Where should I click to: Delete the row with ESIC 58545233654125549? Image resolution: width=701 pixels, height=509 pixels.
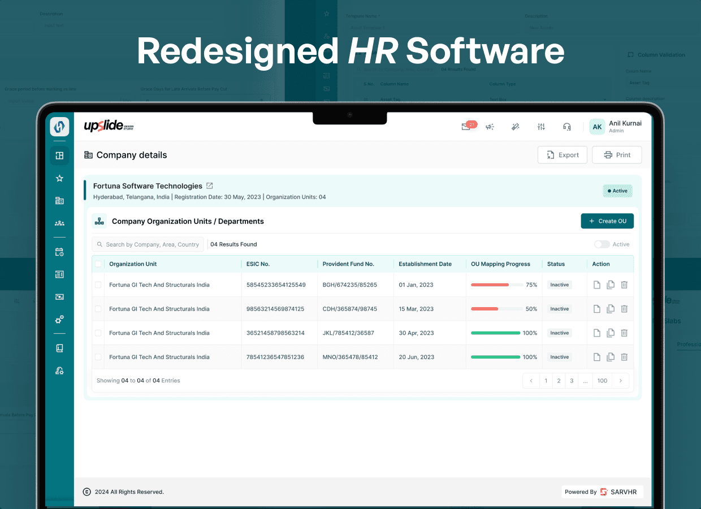click(624, 285)
